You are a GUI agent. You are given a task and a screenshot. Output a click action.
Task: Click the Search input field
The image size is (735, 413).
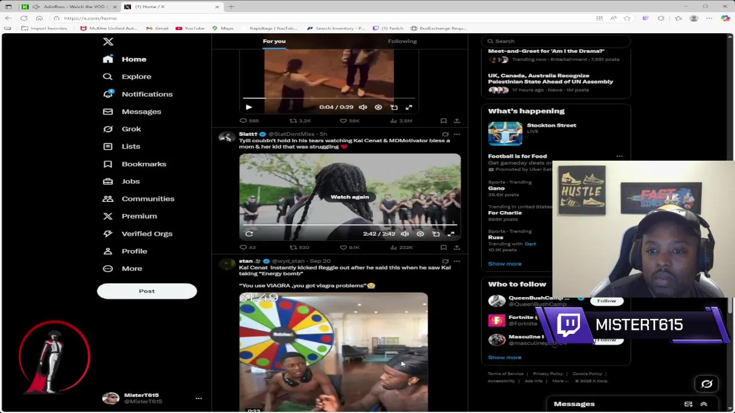coord(557,41)
